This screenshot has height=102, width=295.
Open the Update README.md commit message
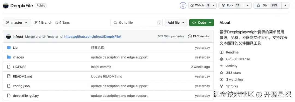click(x=107, y=76)
